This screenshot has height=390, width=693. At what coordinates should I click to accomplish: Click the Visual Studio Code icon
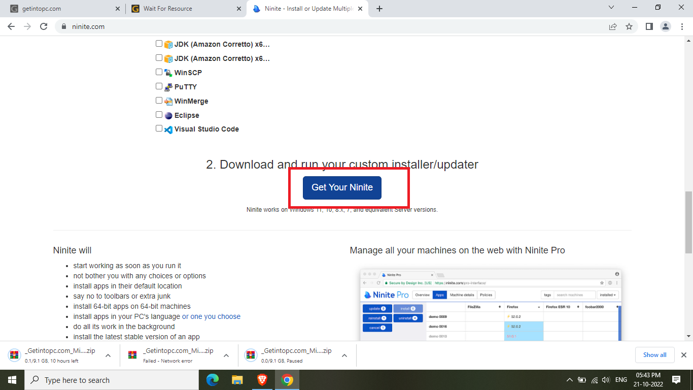point(168,129)
